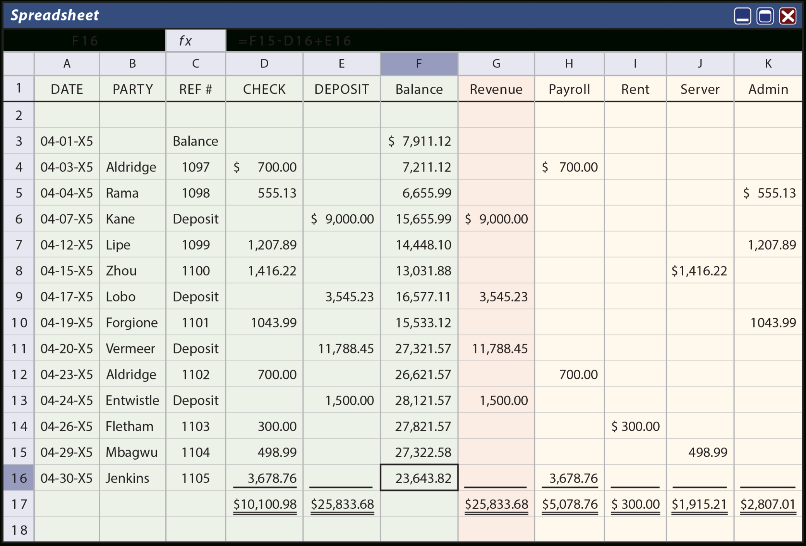This screenshot has height=546, width=806.
Task: Click the select-all corner box
Action: (19, 64)
